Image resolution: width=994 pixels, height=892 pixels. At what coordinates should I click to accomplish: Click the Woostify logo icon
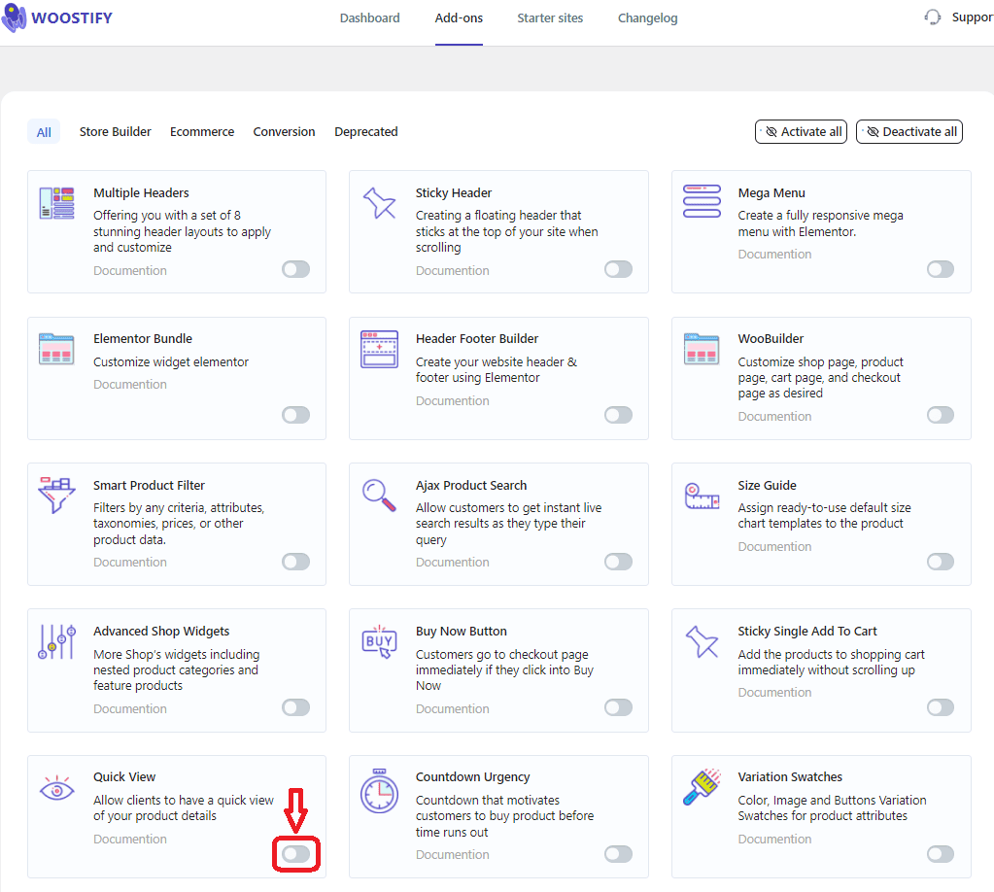coord(15,17)
